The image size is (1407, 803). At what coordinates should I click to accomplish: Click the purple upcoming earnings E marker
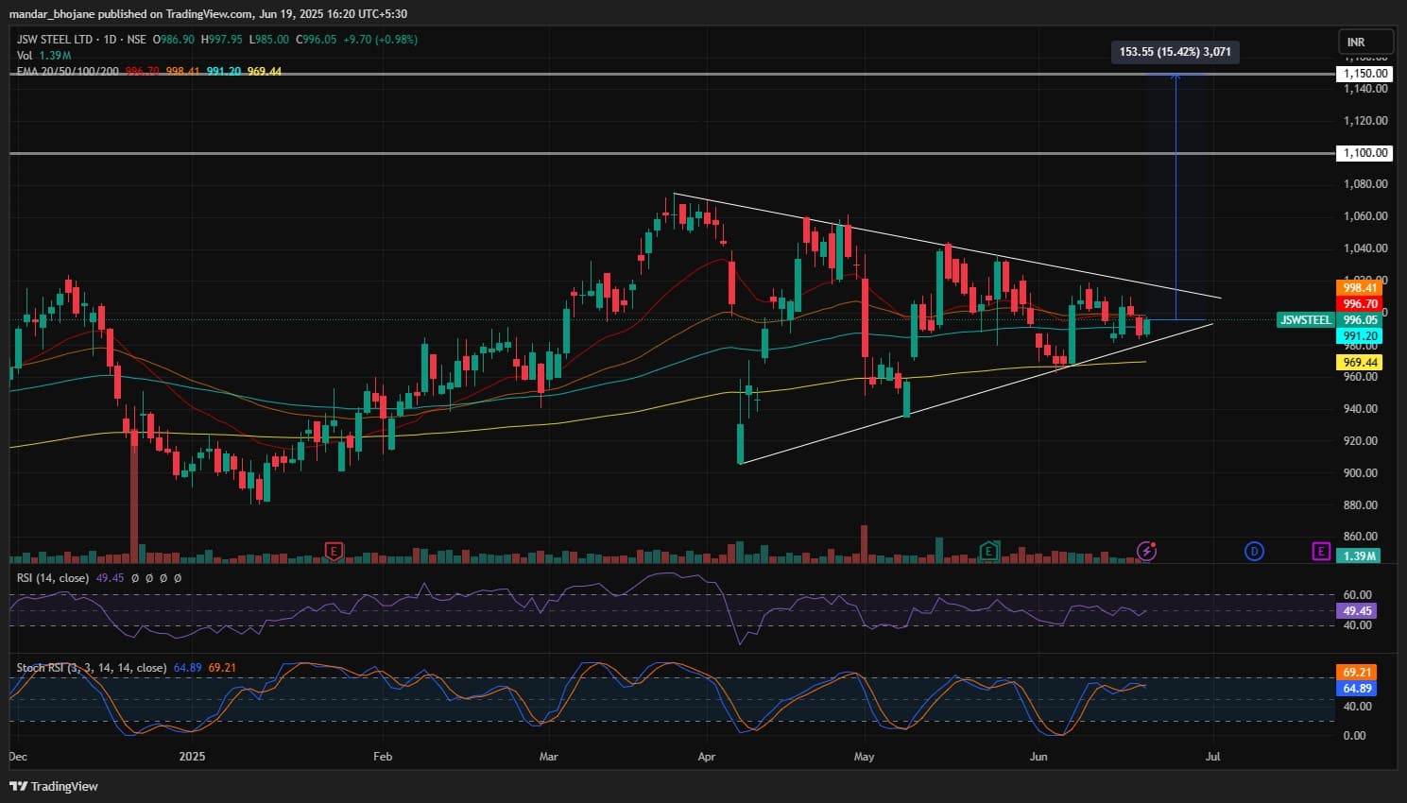point(1321,551)
